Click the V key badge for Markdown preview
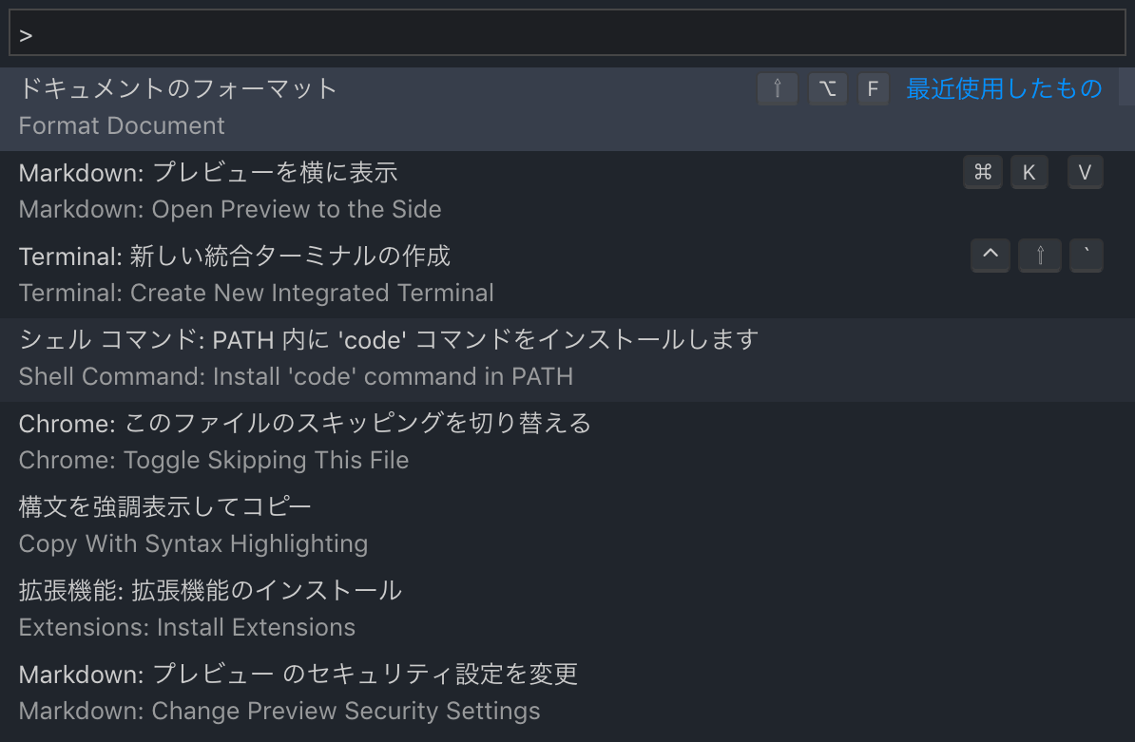1135x742 pixels. [x=1085, y=173]
